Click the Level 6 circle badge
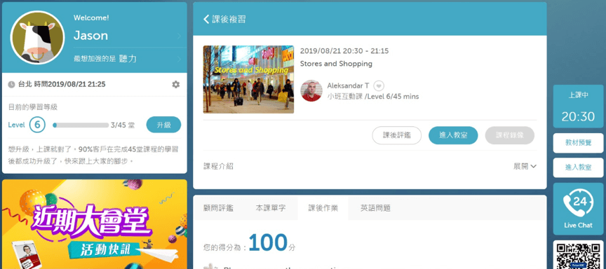The width and height of the screenshot is (606, 269). coord(37,125)
